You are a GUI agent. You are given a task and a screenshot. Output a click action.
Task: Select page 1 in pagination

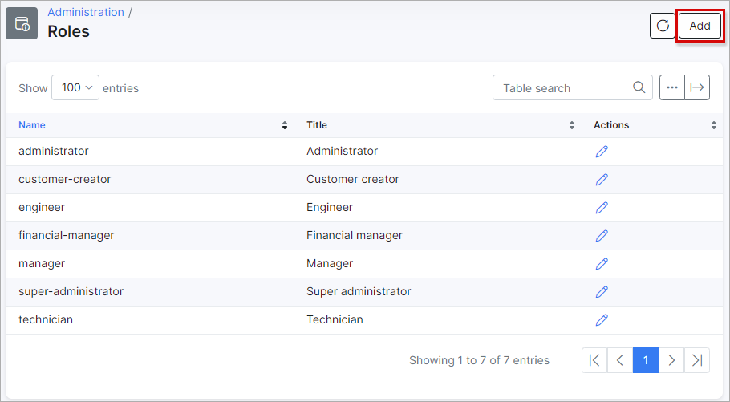646,360
